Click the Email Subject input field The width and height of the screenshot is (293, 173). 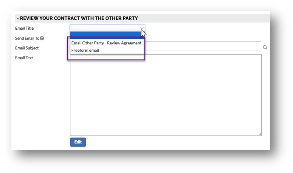[x=202, y=47]
